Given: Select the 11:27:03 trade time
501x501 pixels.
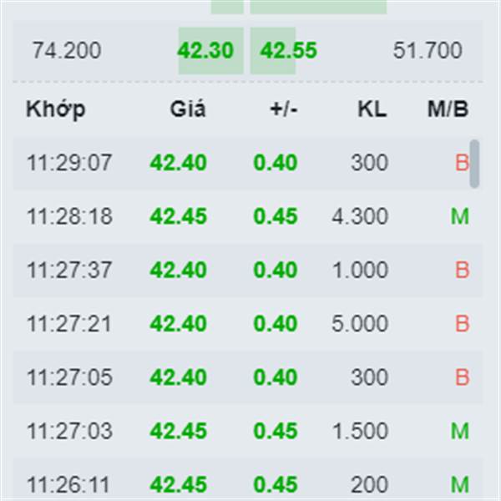Looking at the screenshot, I should pyautogui.click(x=69, y=431).
